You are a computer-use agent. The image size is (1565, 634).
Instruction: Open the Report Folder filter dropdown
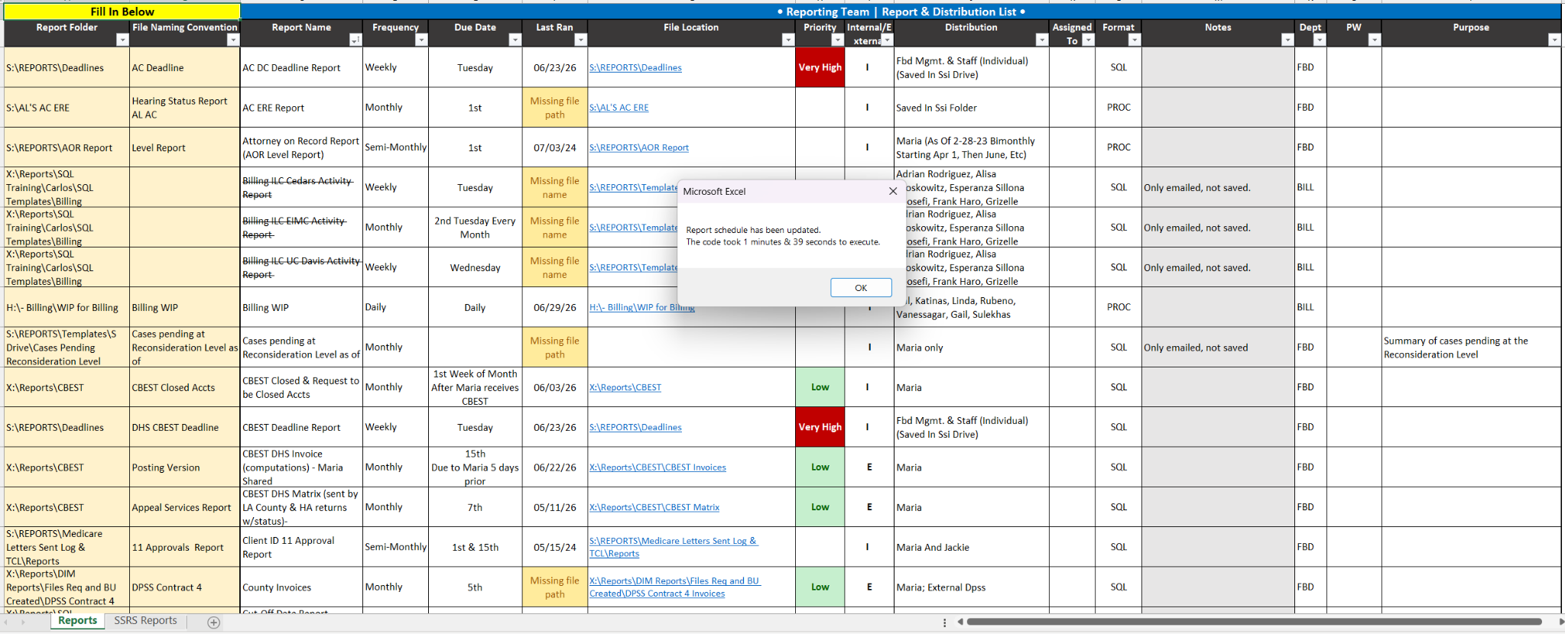click(122, 40)
